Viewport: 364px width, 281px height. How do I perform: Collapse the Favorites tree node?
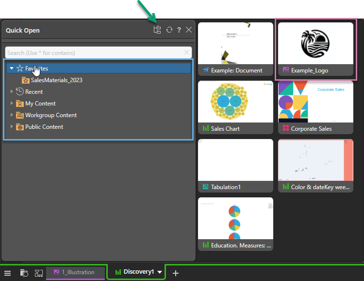click(12, 69)
